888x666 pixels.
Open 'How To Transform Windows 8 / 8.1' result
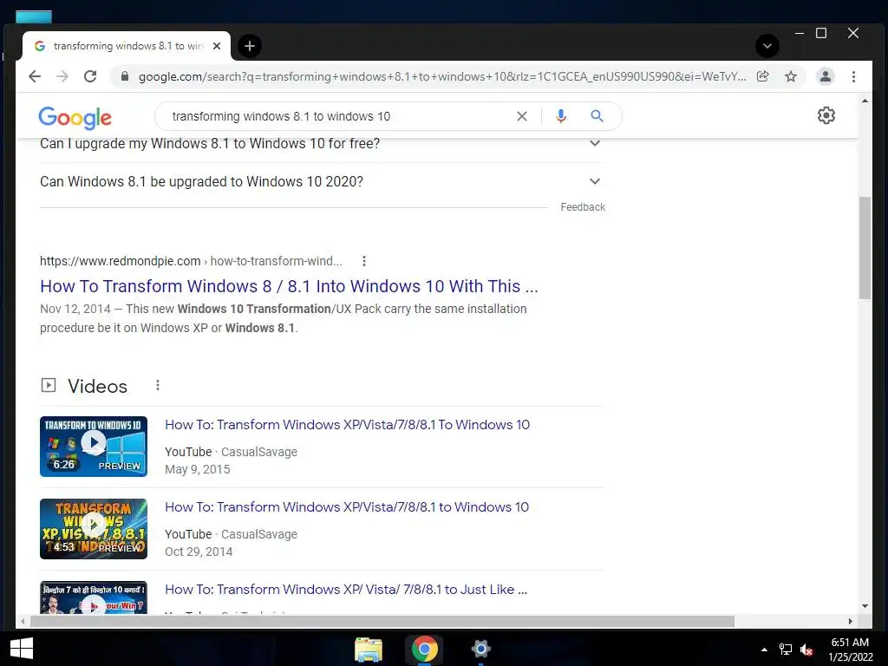click(289, 286)
